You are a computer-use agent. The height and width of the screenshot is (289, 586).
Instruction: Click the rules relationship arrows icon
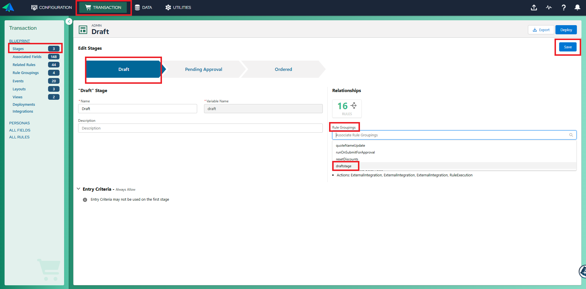tap(354, 105)
